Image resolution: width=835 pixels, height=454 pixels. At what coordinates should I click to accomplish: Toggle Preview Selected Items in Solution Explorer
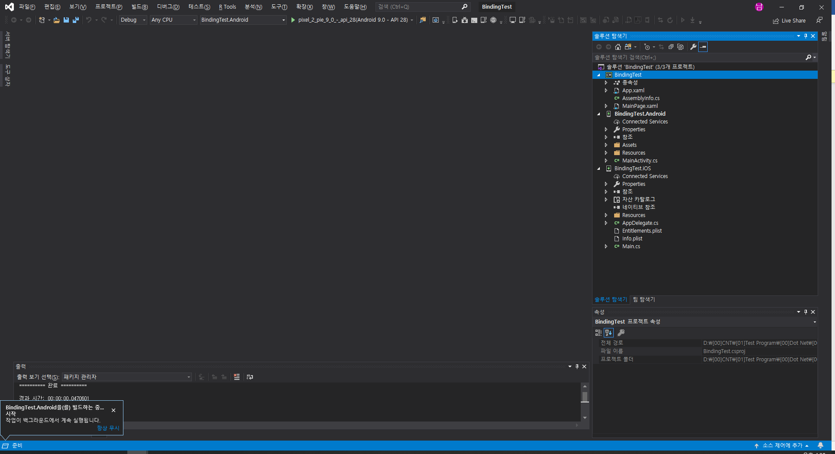coord(703,47)
